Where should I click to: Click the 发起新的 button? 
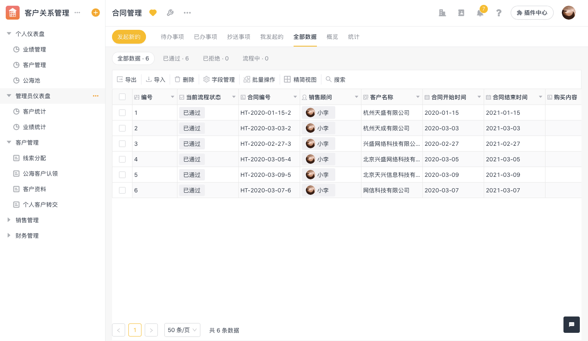[x=129, y=37]
